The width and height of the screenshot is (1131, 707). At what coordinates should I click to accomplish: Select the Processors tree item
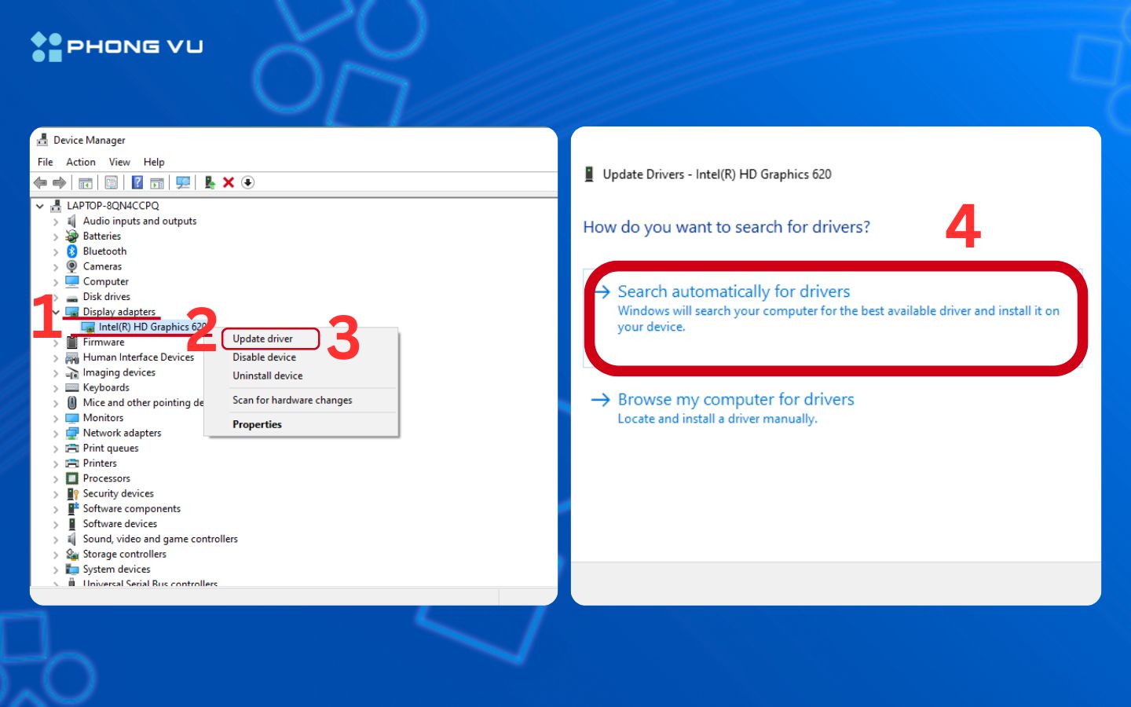(x=106, y=478)
